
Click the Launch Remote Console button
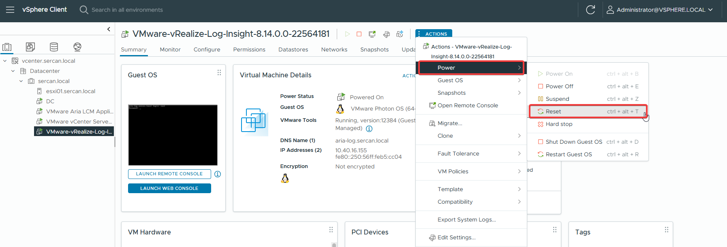point(169,174)
